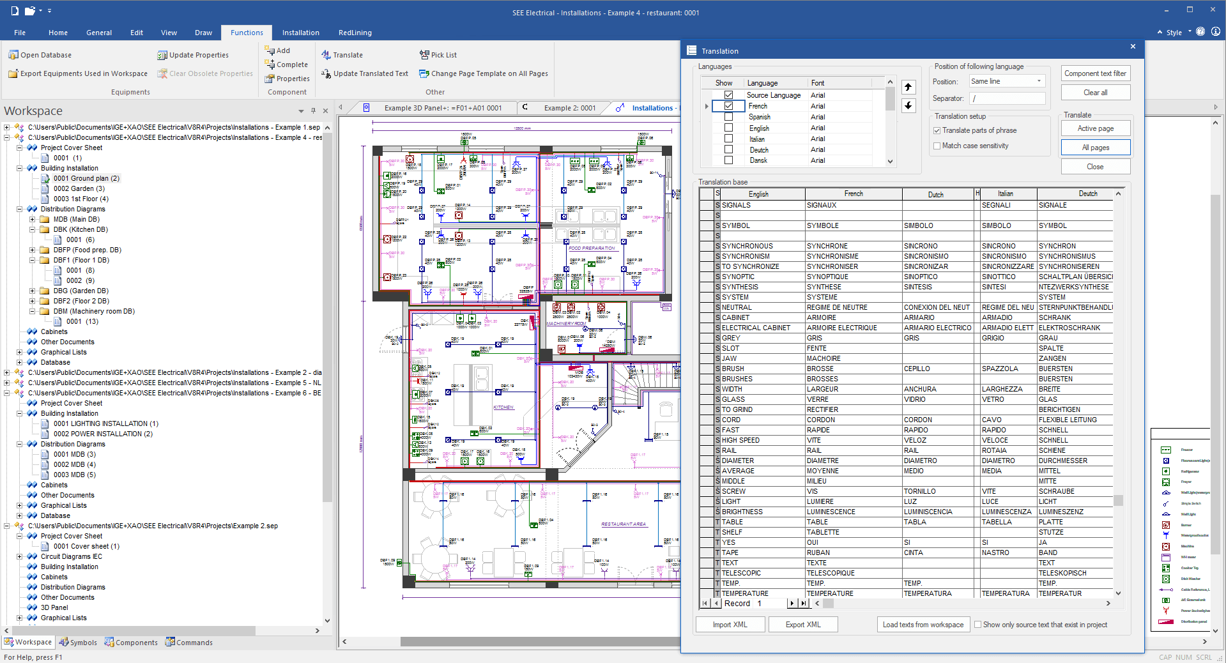Click the Translate tool icon

click(x=326, y=55)
